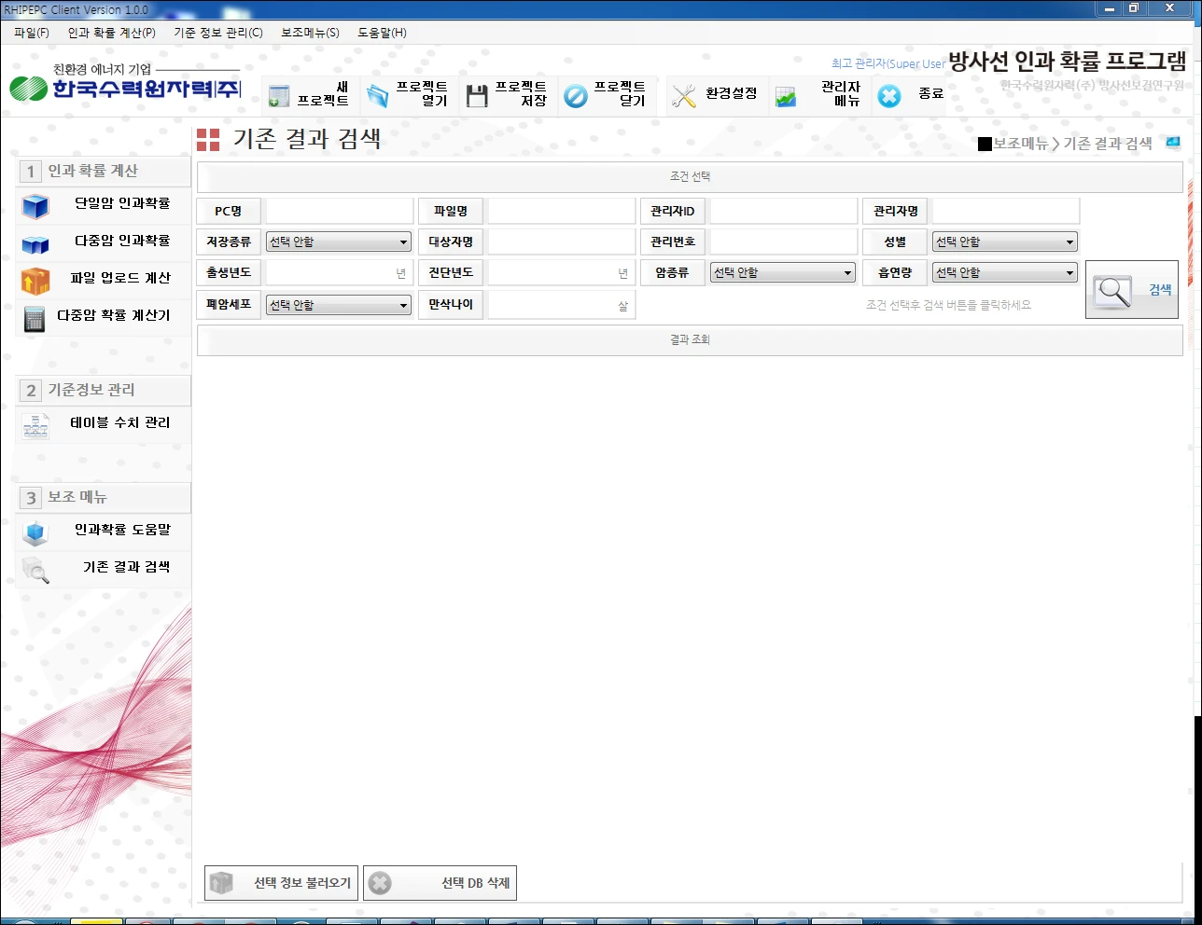Open 테이블 수치 관리 sidebar item
This screenshot has height=925, width=1202.
pyautogui.click(x=104, y=423)
